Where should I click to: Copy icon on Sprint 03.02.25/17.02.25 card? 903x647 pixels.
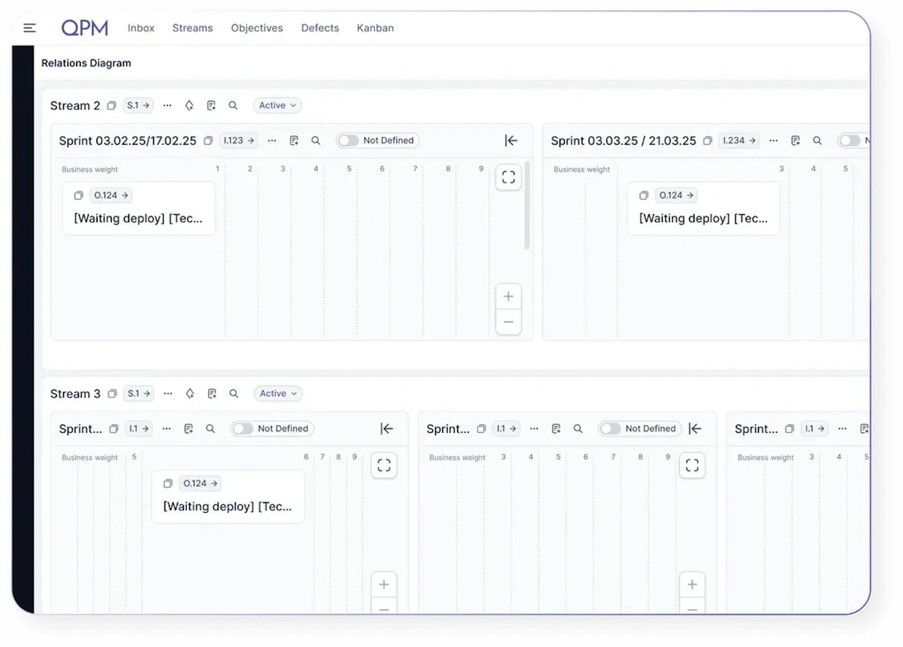pos(78,196)
